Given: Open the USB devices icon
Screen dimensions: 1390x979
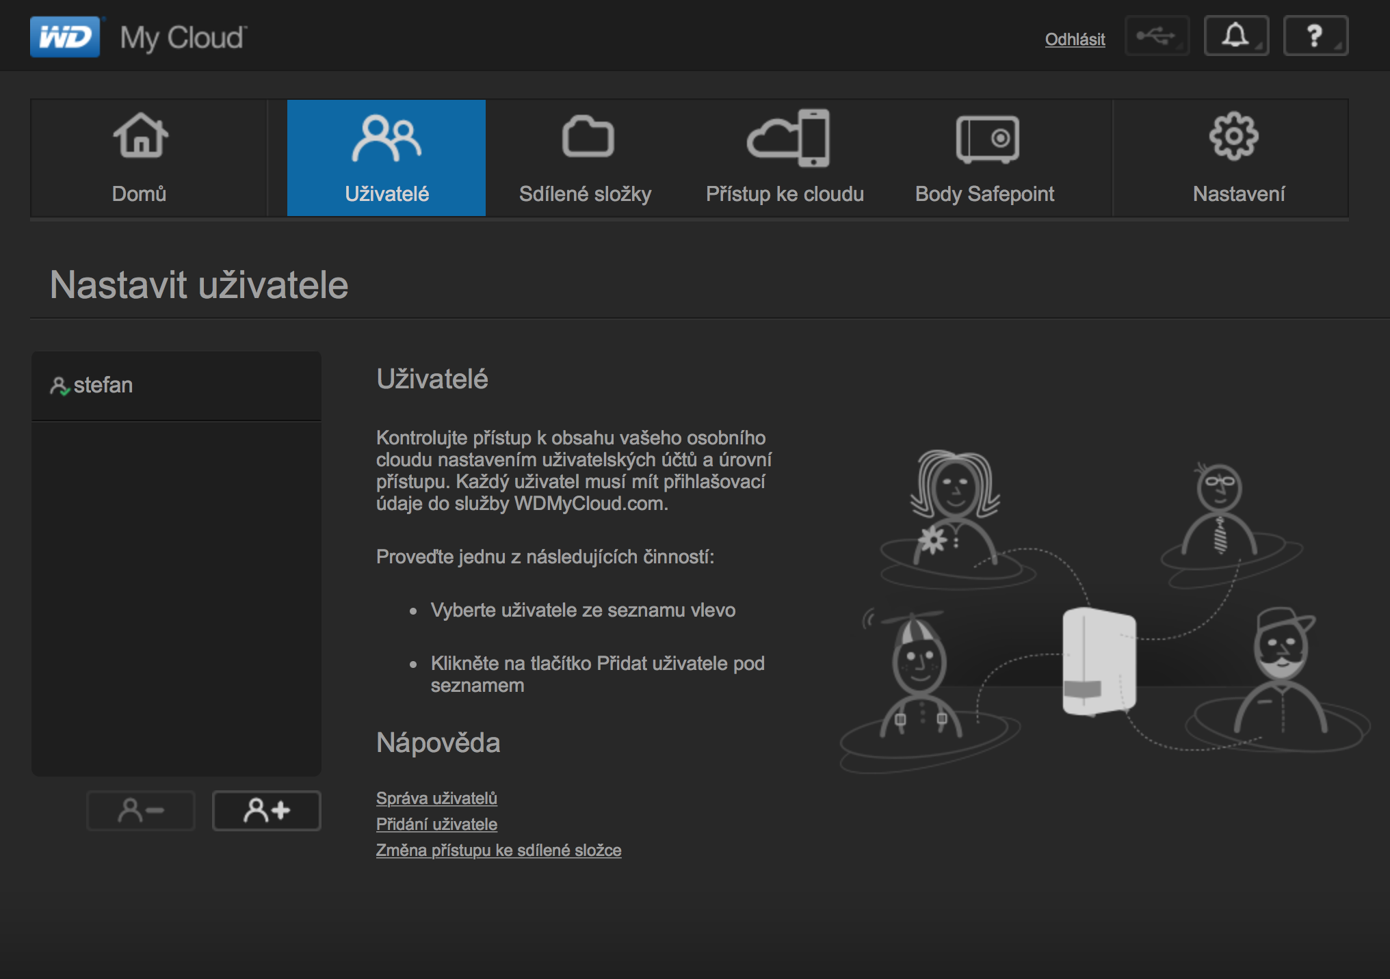Looking at the screenshot, I should [1157, 36].
